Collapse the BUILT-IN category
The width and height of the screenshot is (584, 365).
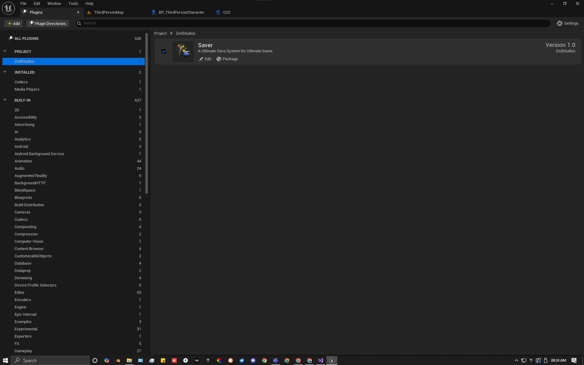5,100
